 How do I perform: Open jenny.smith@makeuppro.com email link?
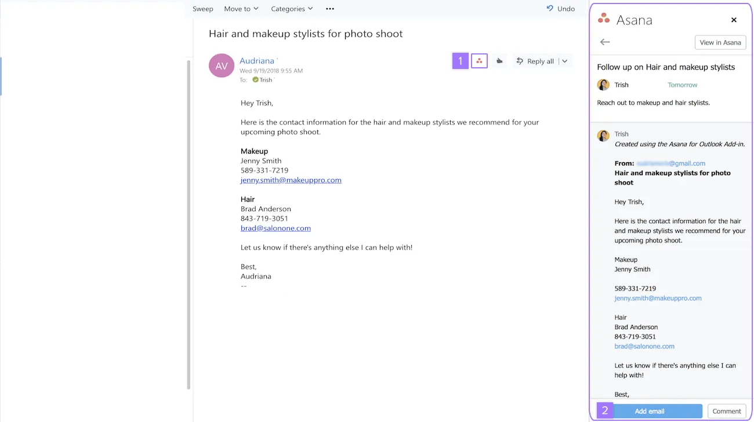click(x=291, y=180)
